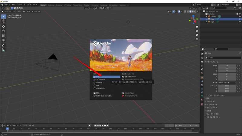The height and width of the screenshot is (136, 242).
Task: Open the ファイル menu
Action: [7, 5]
